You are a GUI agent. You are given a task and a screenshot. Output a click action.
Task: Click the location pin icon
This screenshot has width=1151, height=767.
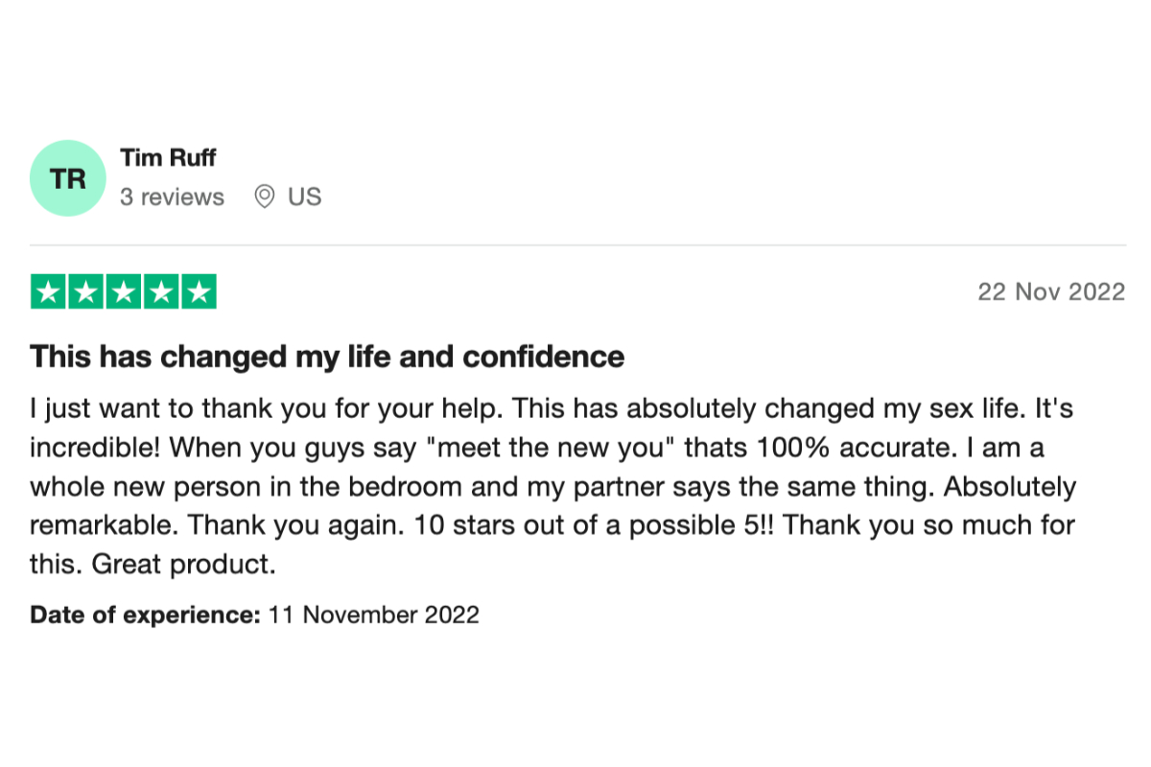[264, 198]
